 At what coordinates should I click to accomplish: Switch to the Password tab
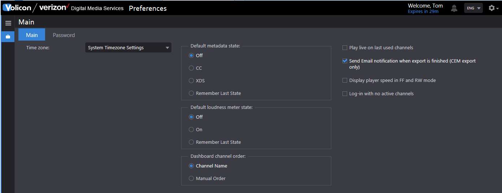[64, 35]
